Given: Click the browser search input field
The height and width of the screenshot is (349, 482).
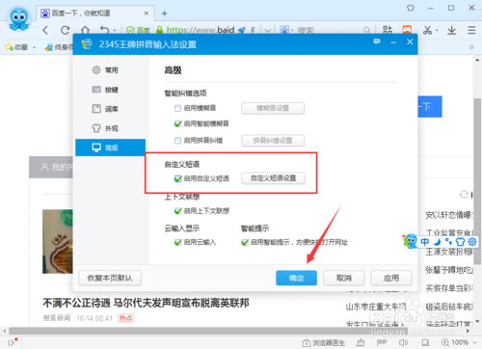Looking at the screenshot, I should click(x=329, y=30).
